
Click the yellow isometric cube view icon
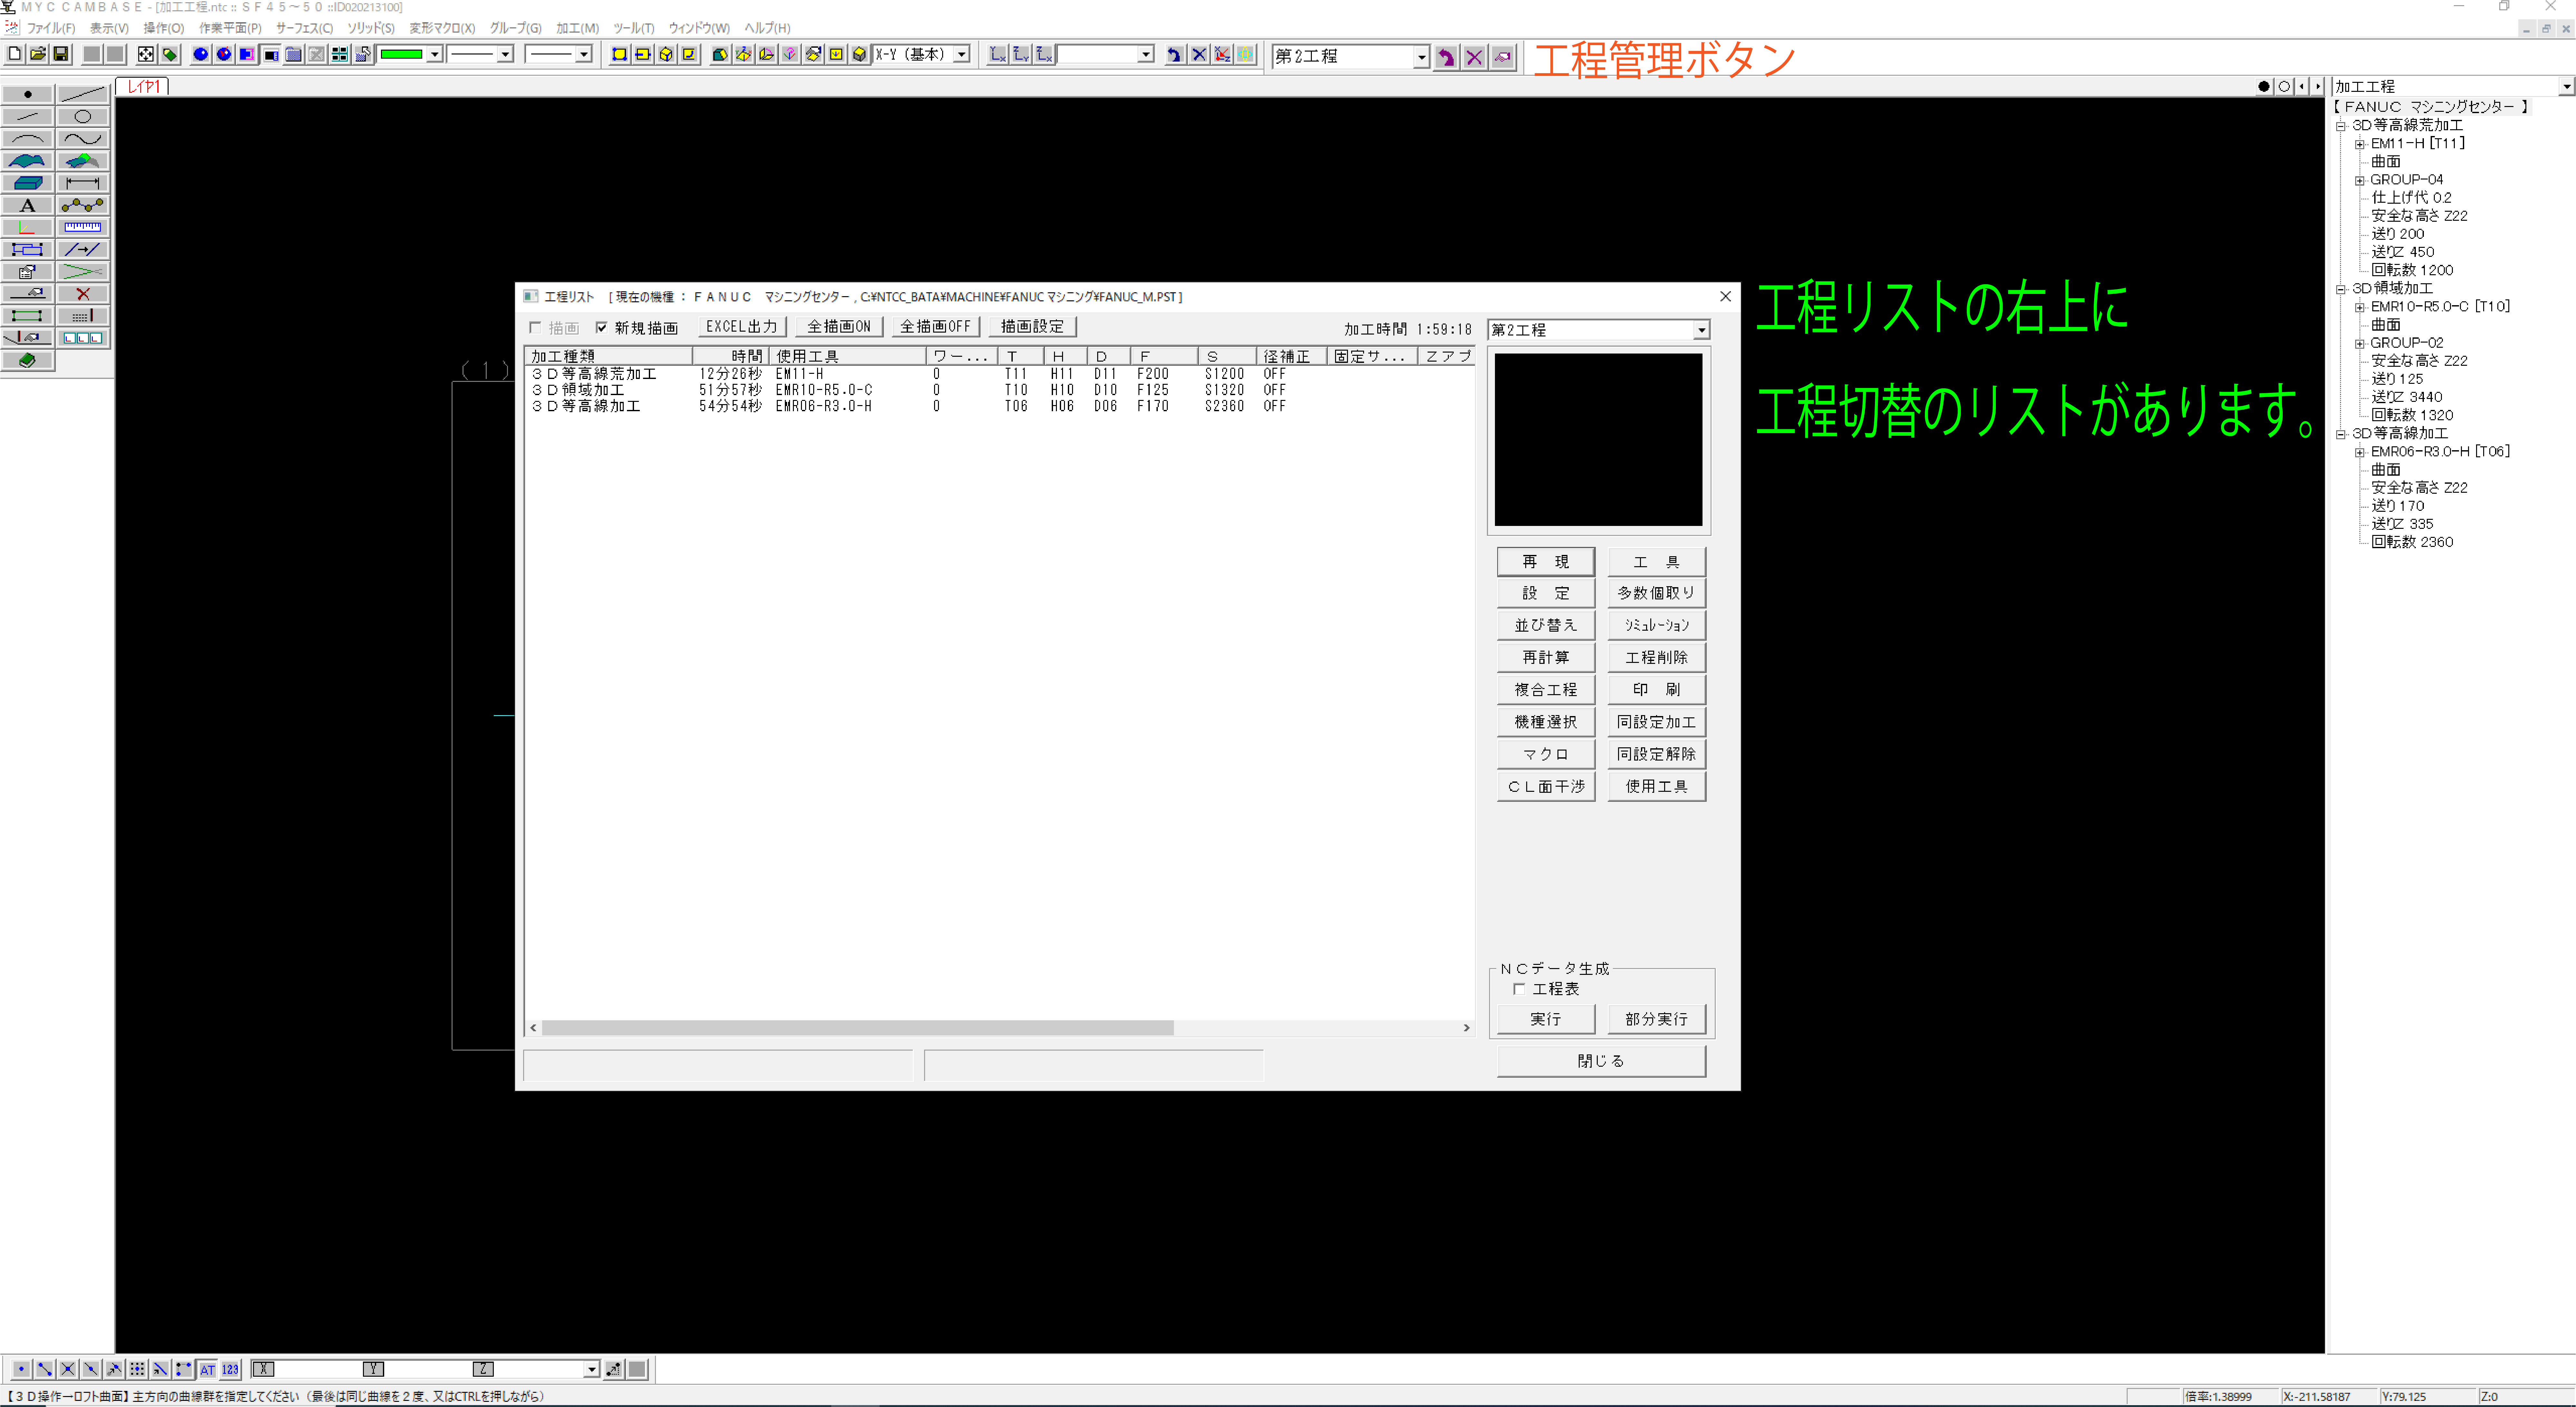pos(666,54)
